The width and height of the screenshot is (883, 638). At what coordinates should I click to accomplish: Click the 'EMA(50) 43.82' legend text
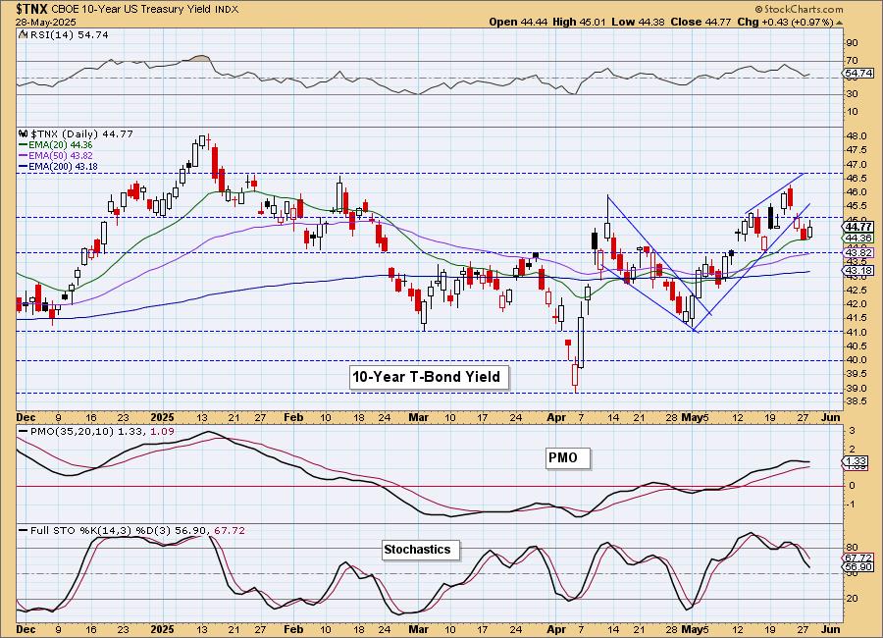coord(60,155)
